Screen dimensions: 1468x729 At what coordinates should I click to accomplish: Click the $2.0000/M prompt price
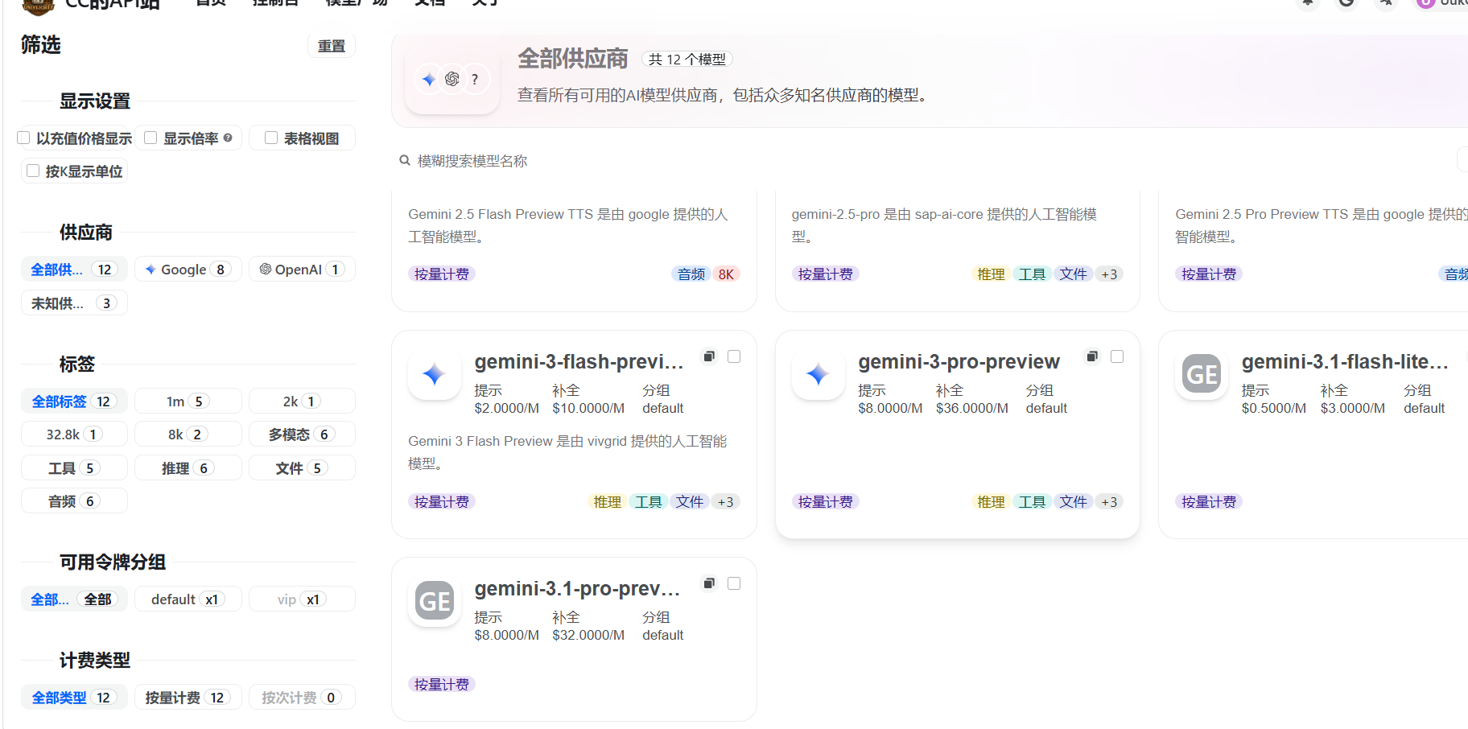[x=507, y=408]
